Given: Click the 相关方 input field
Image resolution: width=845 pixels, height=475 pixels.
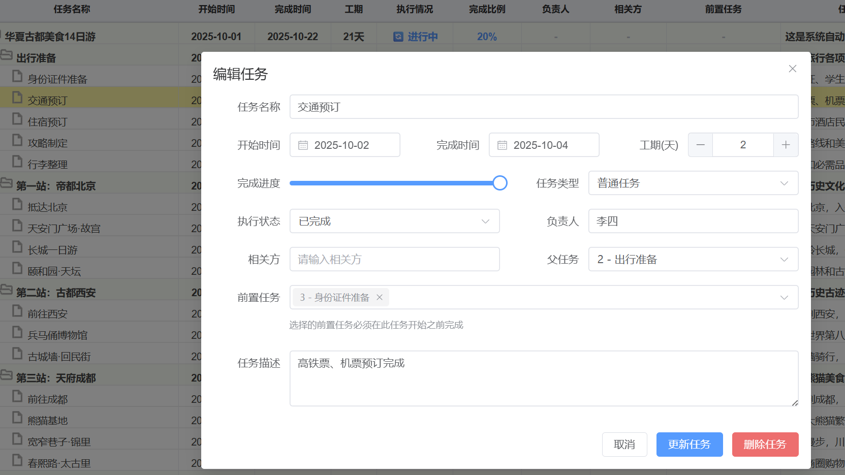Looking at the screenshot, I should coord(394,259).
